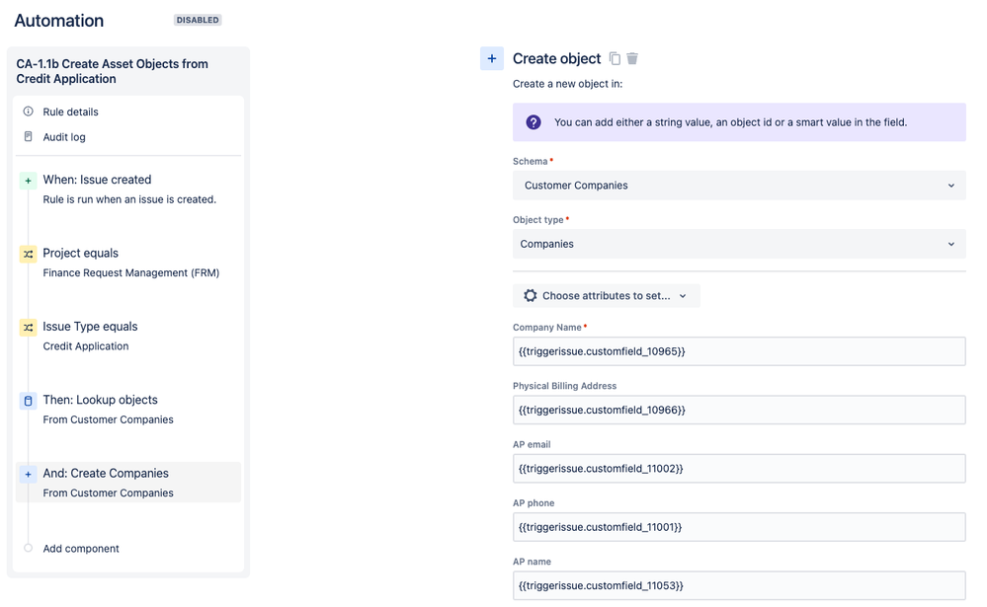987x607 pixels.
Task: Click 'Create a new object in:' text
Action: click(x=567, y=84)
